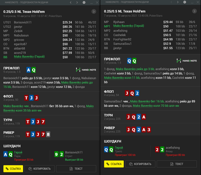The height and width of the screenshot is (175, 201).
Task: Click ССЫЛКА button in right window
Action: (114, 164)
